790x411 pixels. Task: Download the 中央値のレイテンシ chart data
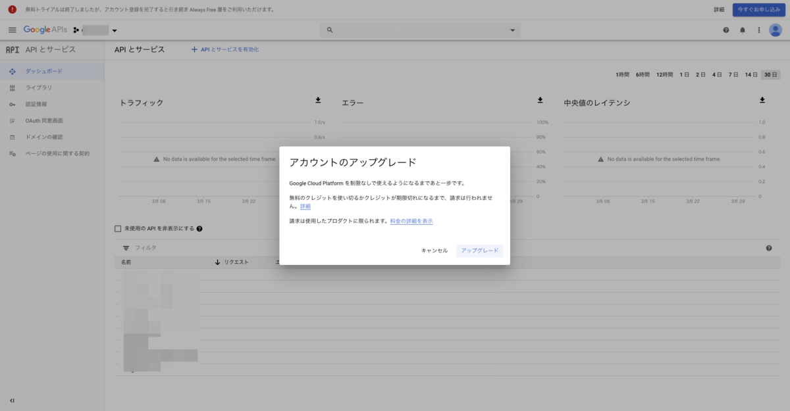point(762,100)
